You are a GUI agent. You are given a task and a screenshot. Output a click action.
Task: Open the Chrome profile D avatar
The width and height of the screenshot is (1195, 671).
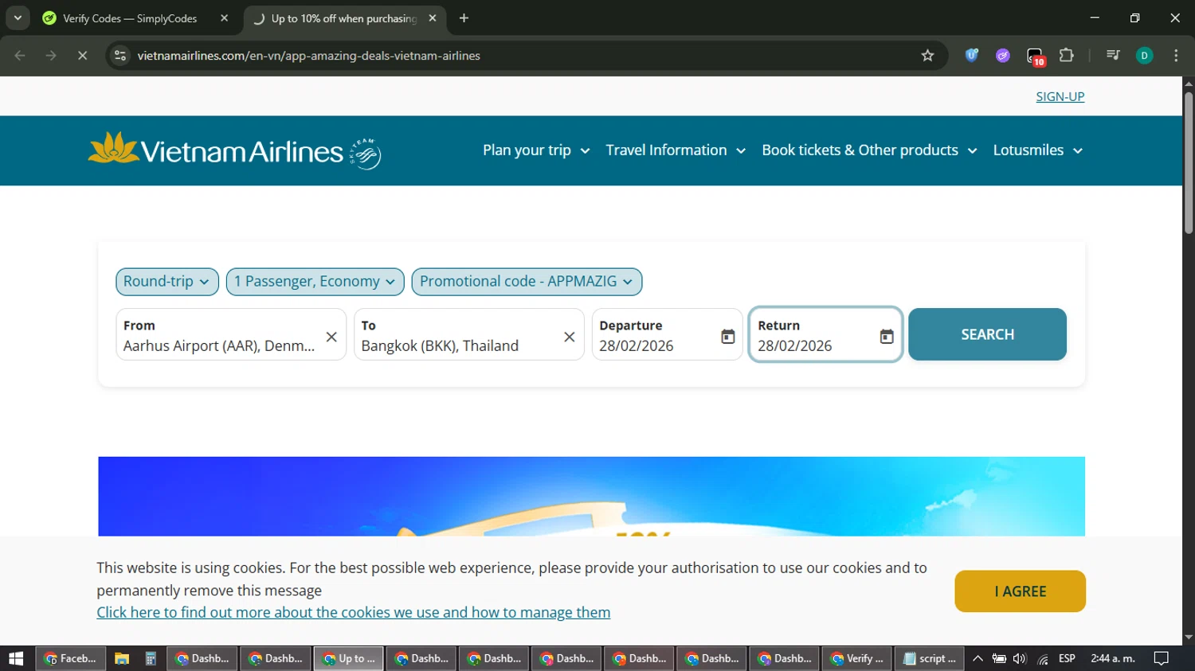pyautogui.click(x=1144, y=56)
